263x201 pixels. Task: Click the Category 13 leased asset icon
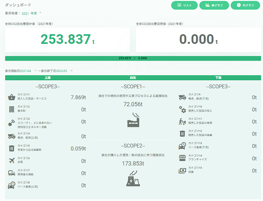[x=182, y=146]
